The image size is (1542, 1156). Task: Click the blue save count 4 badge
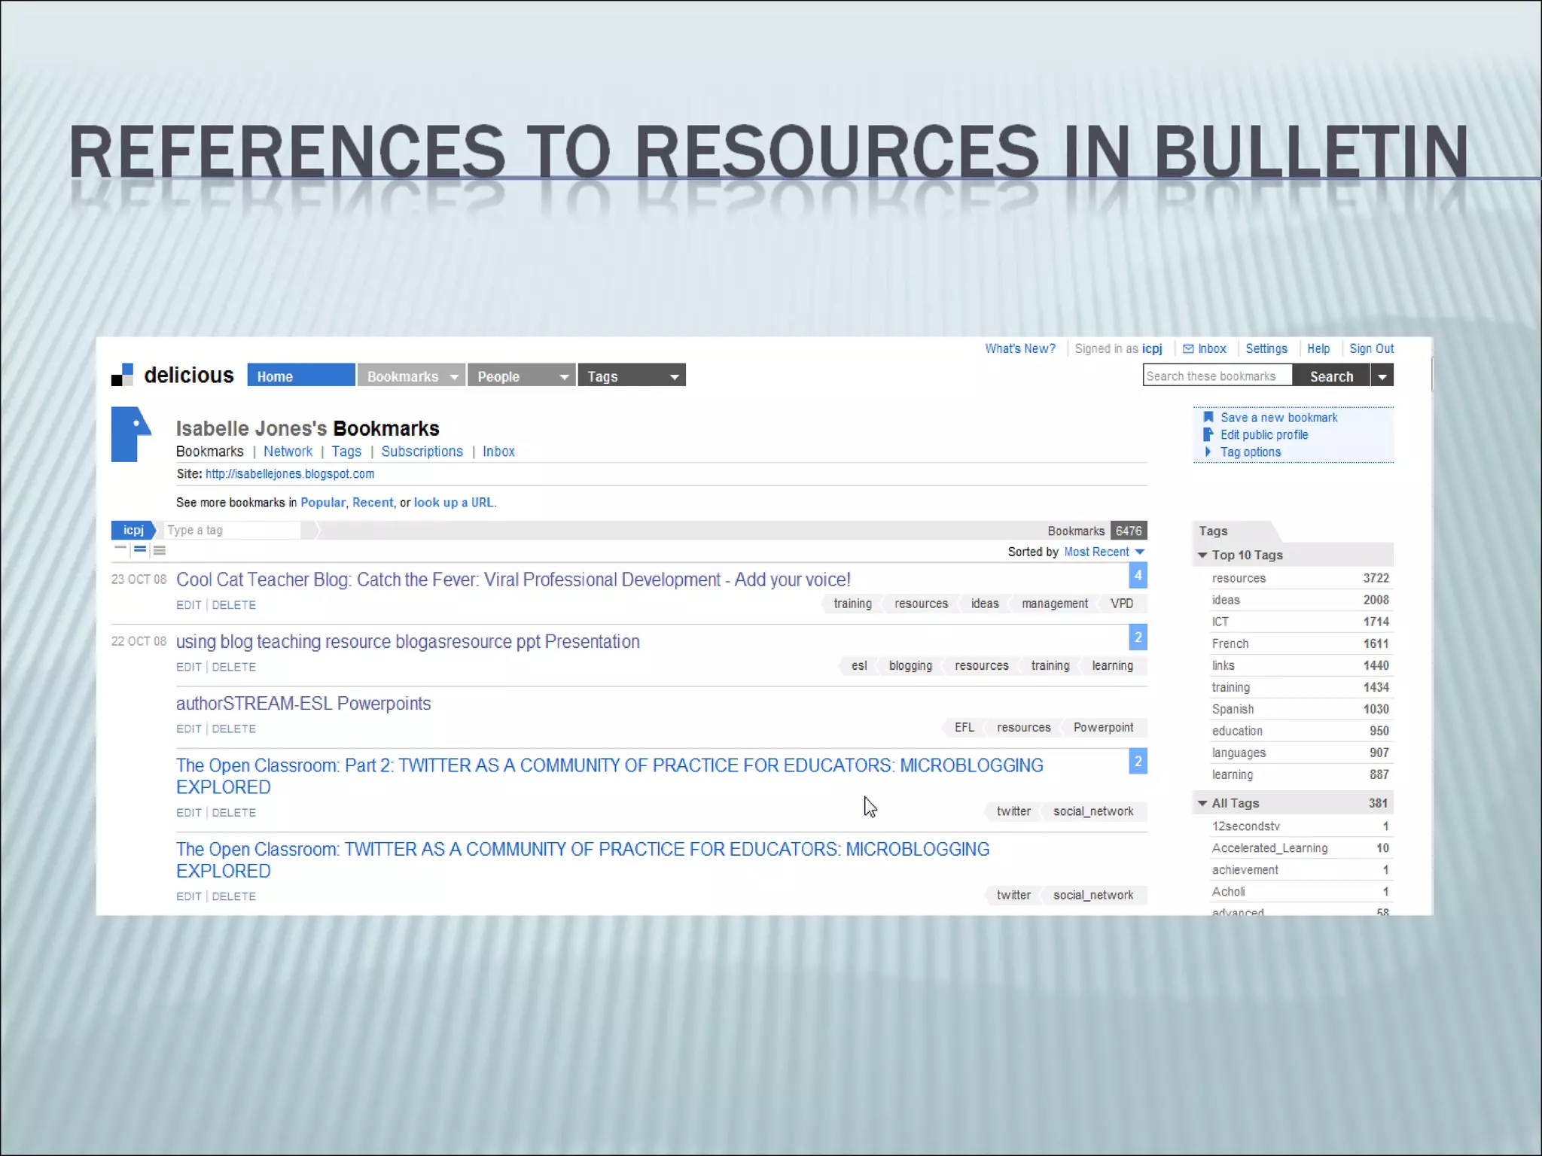coord(1138,576)
